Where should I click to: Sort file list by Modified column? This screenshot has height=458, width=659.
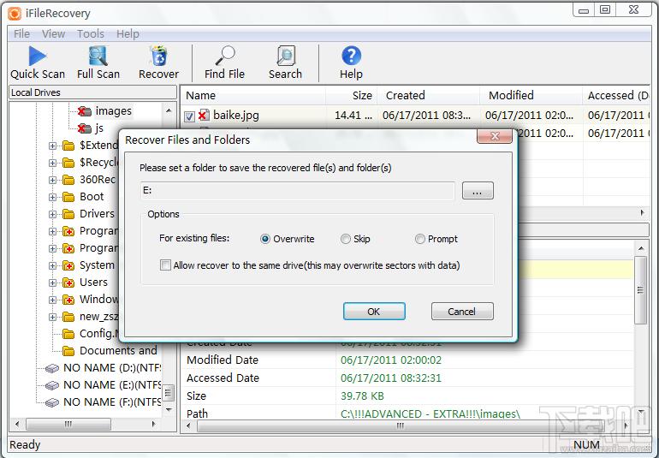coord(531,96)
